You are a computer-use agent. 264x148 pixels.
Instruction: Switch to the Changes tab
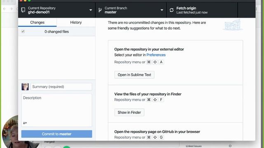pos(38,22)
